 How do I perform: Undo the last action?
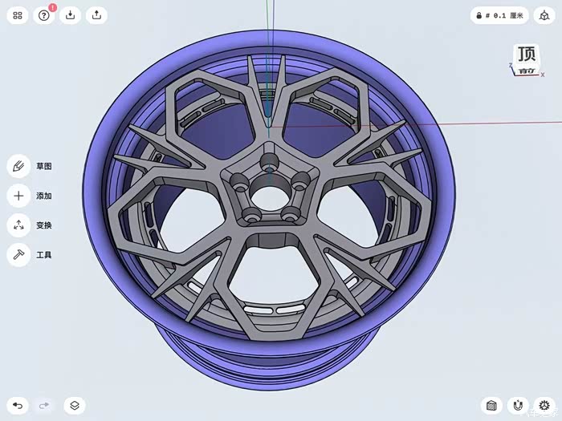pyautogui.click(x=18, y=406)
